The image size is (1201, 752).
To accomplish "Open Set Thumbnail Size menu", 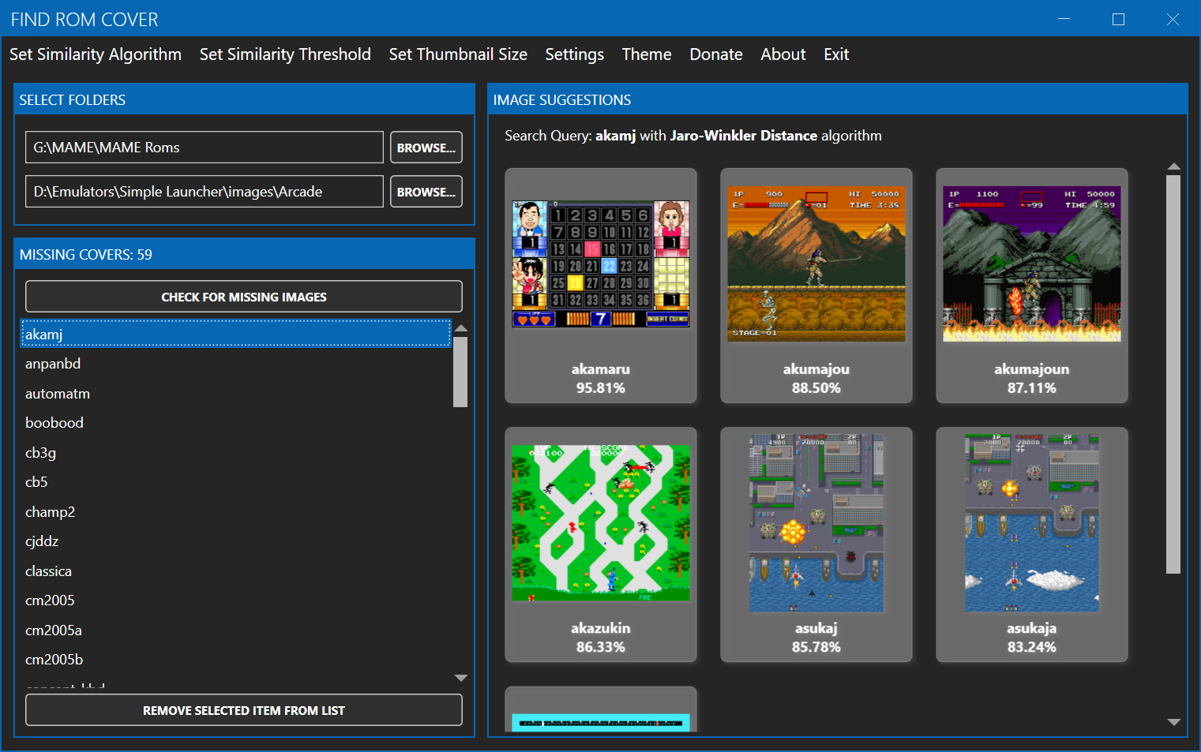I will 458,54.
